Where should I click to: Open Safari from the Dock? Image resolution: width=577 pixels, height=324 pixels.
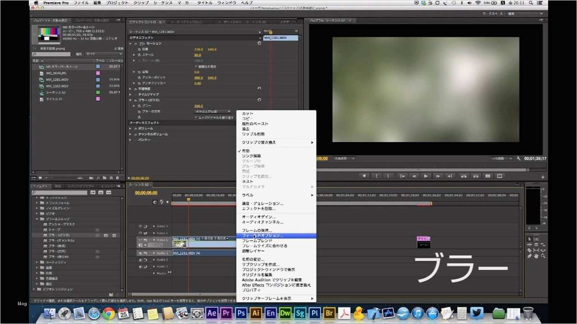coord(94,313)
